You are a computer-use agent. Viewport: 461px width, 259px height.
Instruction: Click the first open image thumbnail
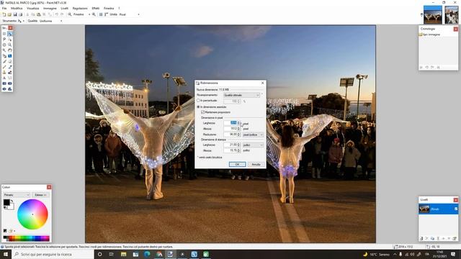(432, 14)
